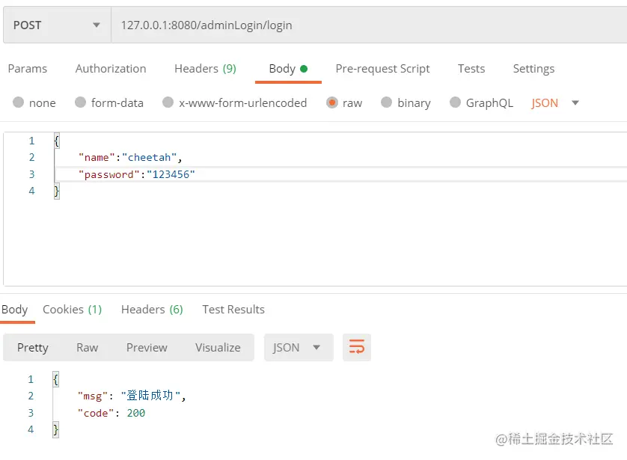The image size is (627, 460).
Task: Click line number 1 in request editor
Action: [x=31, y=141]
